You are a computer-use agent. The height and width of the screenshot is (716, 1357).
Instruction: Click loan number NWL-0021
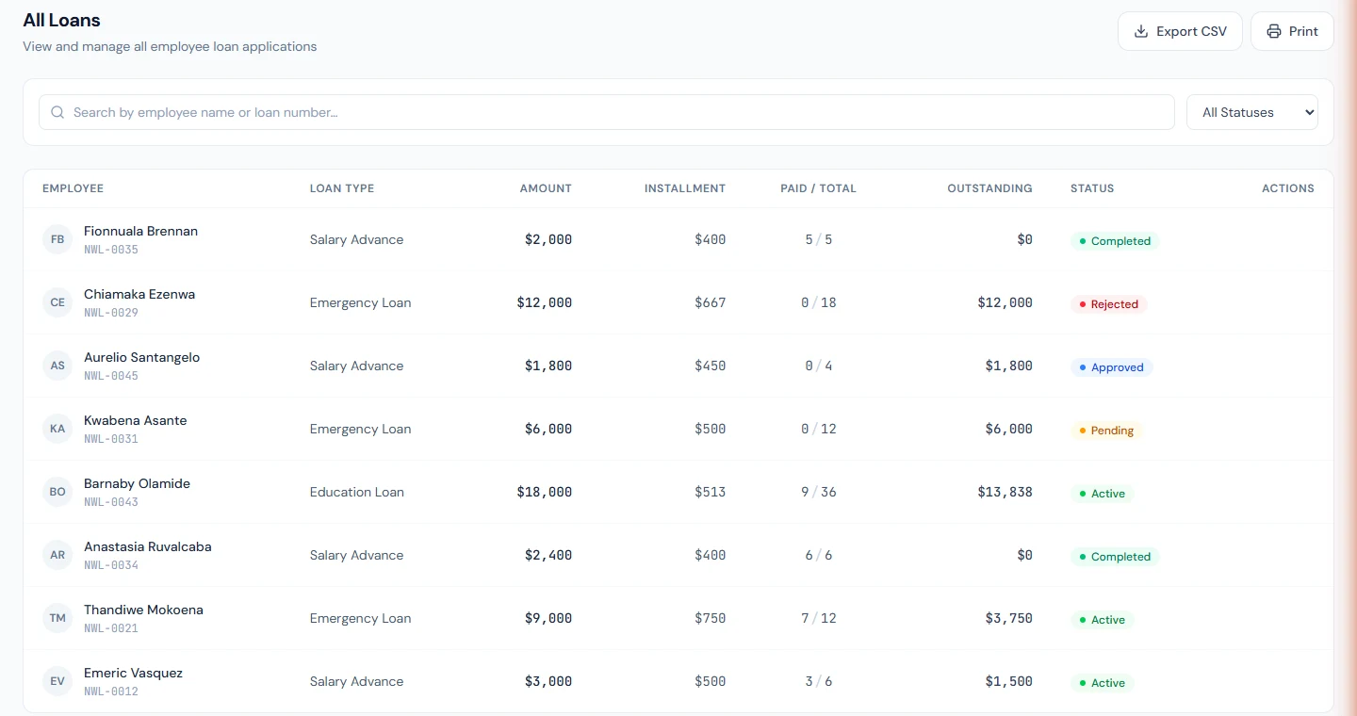(111, 628)
